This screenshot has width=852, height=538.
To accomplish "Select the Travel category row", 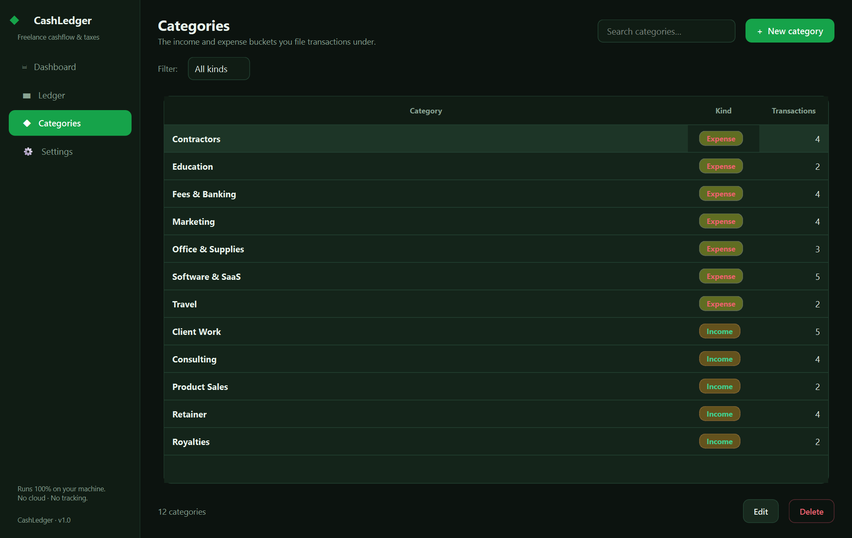I will point(496,304).
